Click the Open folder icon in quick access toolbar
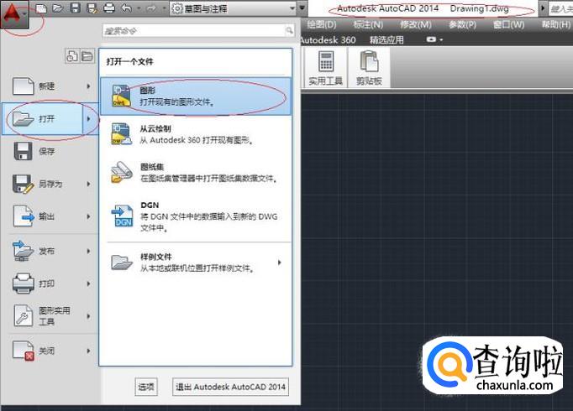This screenshot has height=411, width=573. pos(58,8)
